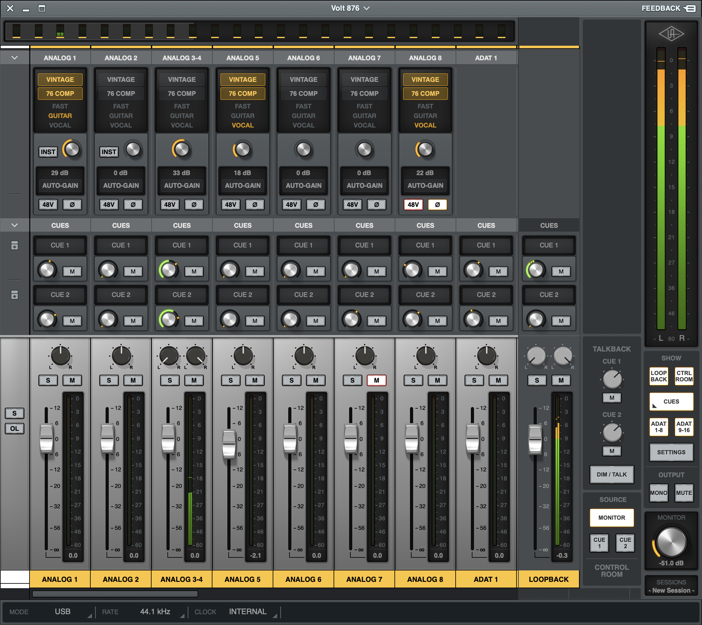Select CUE 2 as monitor source
This screenshot has height=625, width=702.
point(625,543)
